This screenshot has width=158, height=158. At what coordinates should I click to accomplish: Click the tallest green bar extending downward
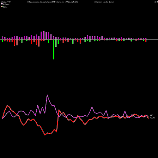pyautogui.click(x=53, y=49)
